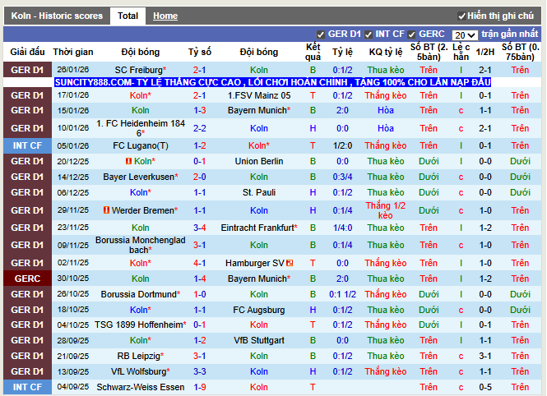Screen dimensions: 547x396
Task: Open St. Pauli team link
Action: tap(259, 192)
